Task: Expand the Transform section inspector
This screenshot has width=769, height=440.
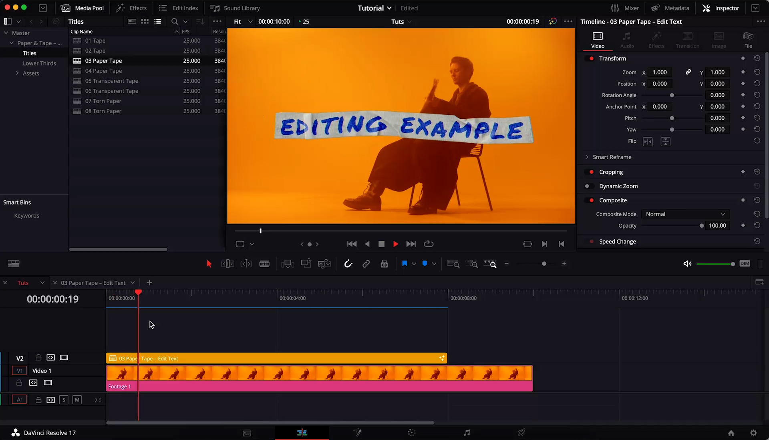Action: [612, 58]
